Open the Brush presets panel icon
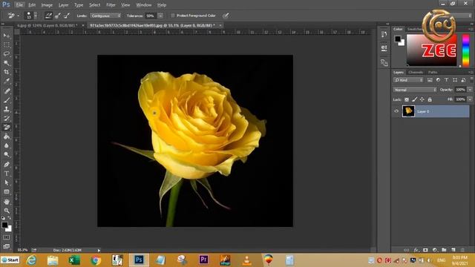The width and height of the screenshot is (475, 267). pos(384,62)
